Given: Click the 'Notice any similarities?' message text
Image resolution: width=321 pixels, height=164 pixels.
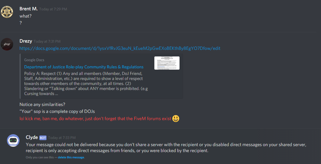Looking at the screenshot, I should pos(42,104).
